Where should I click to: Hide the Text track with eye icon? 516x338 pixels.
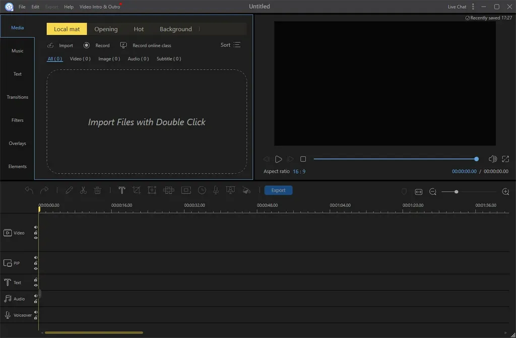click(x=36, y=285)
